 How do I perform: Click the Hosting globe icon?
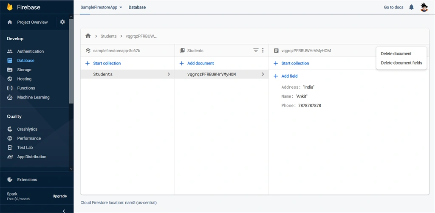coord(10,79)
